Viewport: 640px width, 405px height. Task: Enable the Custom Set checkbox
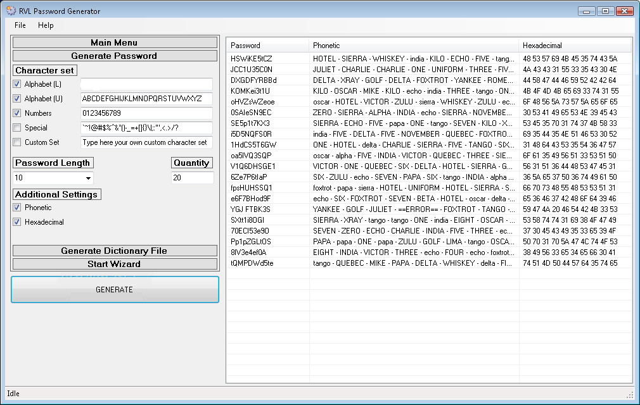16,142
